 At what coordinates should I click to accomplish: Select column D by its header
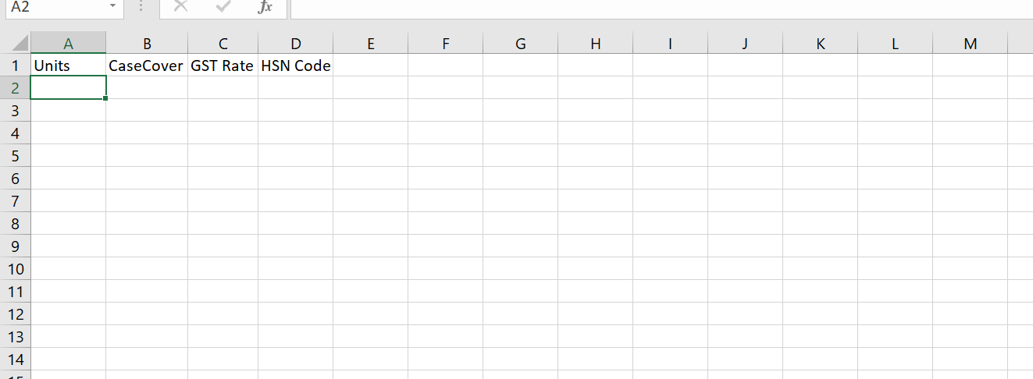click(x=295, y=44)
